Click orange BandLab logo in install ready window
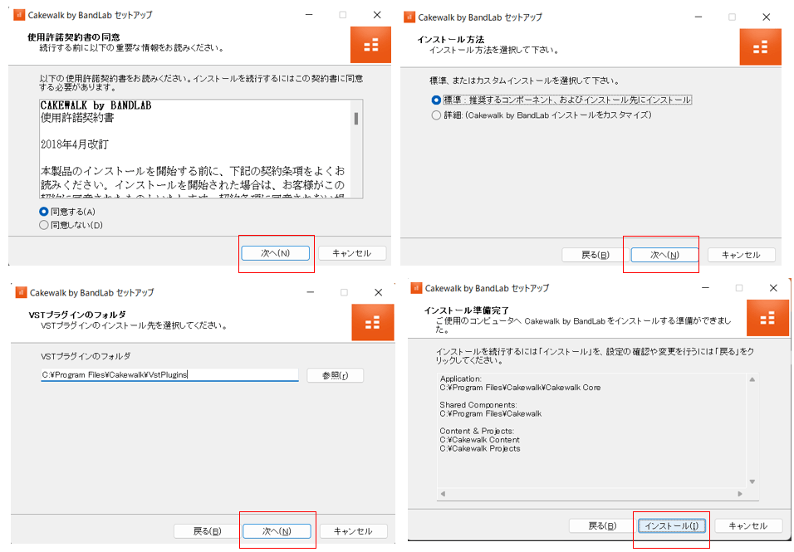 (767, 318)
